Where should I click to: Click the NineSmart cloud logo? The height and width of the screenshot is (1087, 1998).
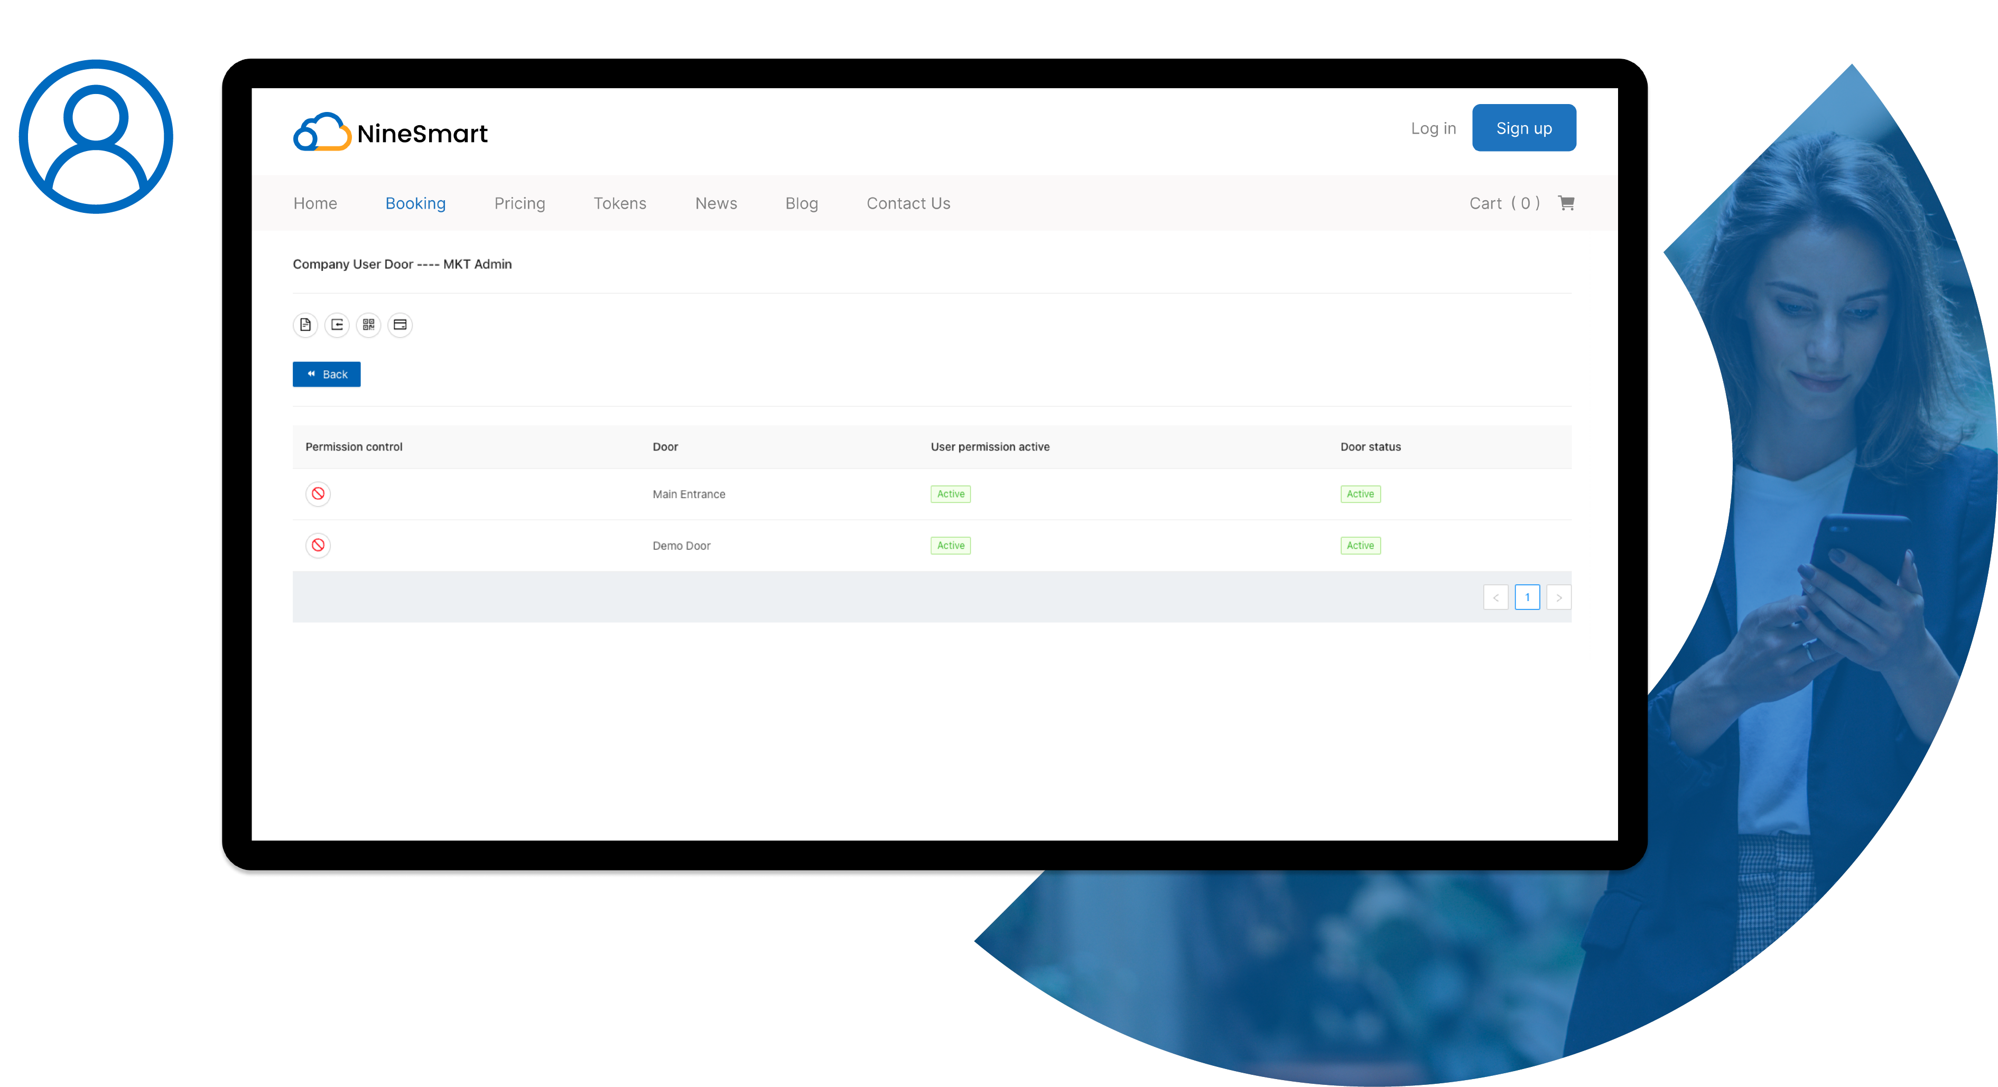[x=322, y=132]
